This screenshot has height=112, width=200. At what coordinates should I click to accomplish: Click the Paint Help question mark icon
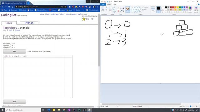(199, 4)
